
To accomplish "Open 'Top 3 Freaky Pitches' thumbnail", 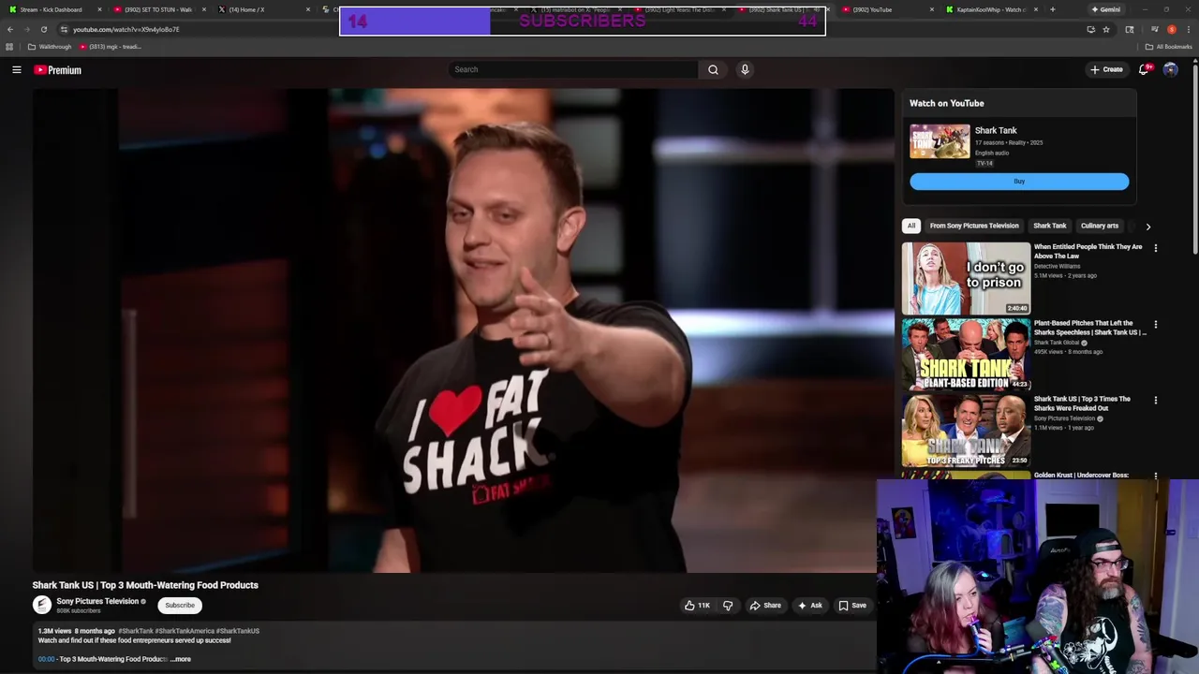I will pyautogui.click(x=966, y=430).
